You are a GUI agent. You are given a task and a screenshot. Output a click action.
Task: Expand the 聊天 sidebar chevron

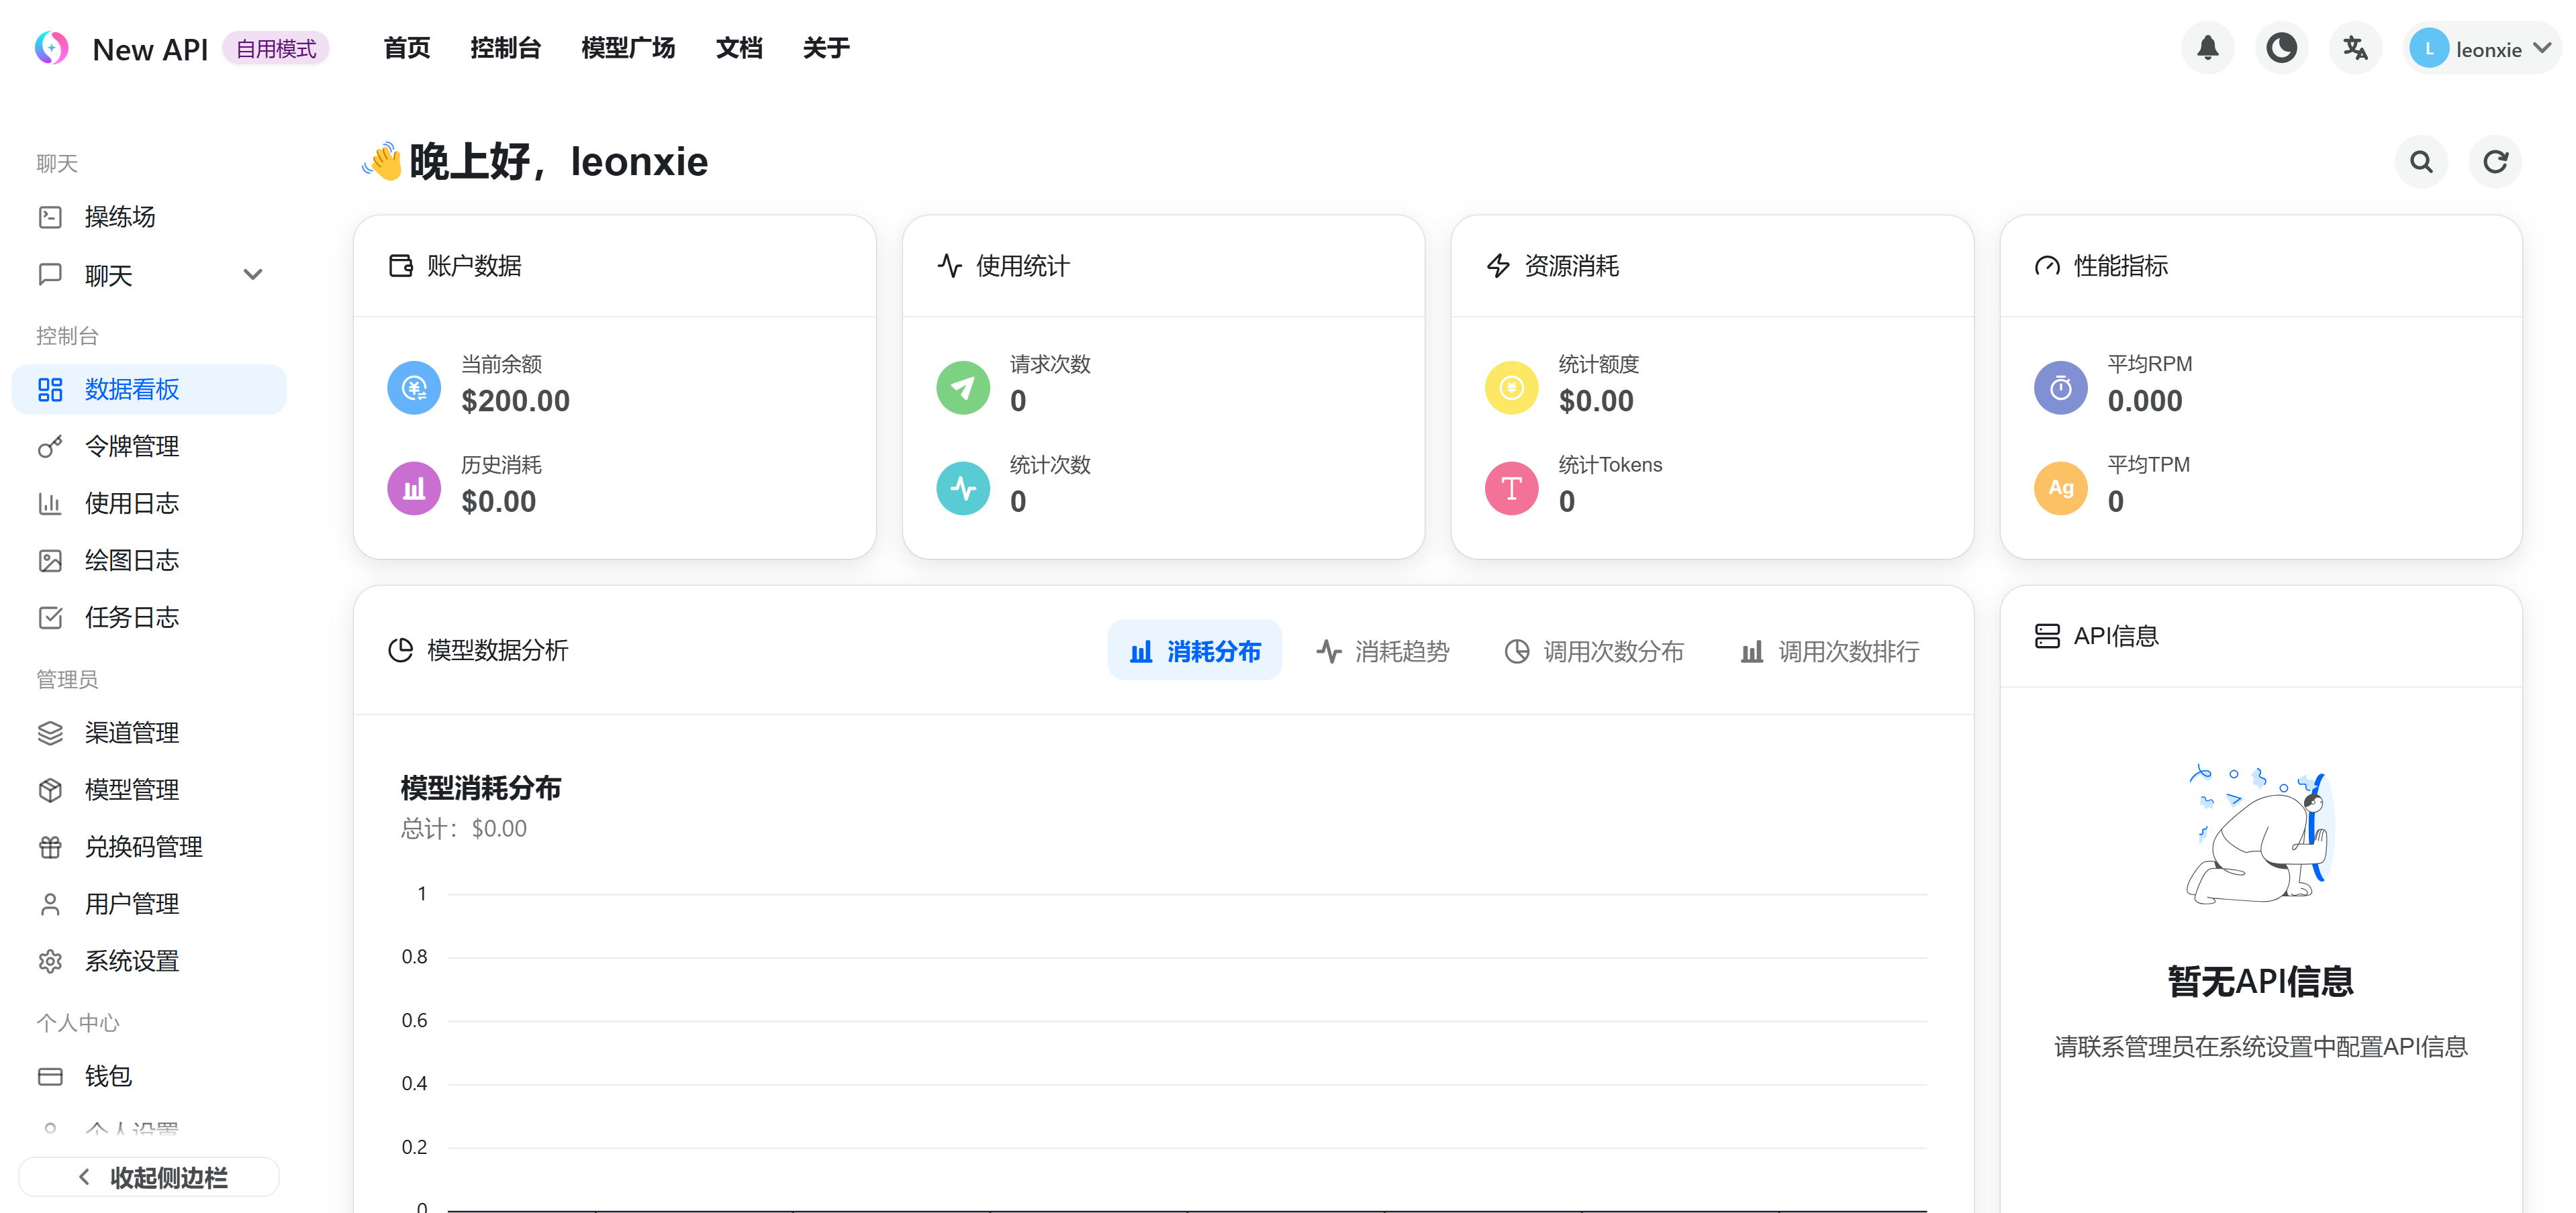click(x=252, y=275)
